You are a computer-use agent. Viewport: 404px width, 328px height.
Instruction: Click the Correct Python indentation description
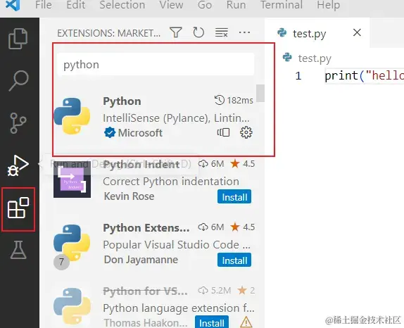[171, 182]
